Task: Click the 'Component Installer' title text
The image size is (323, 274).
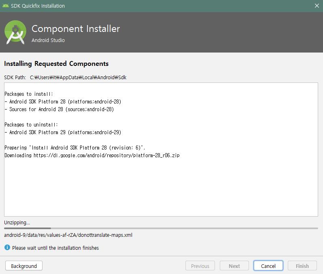Action: tap(76, 29)
